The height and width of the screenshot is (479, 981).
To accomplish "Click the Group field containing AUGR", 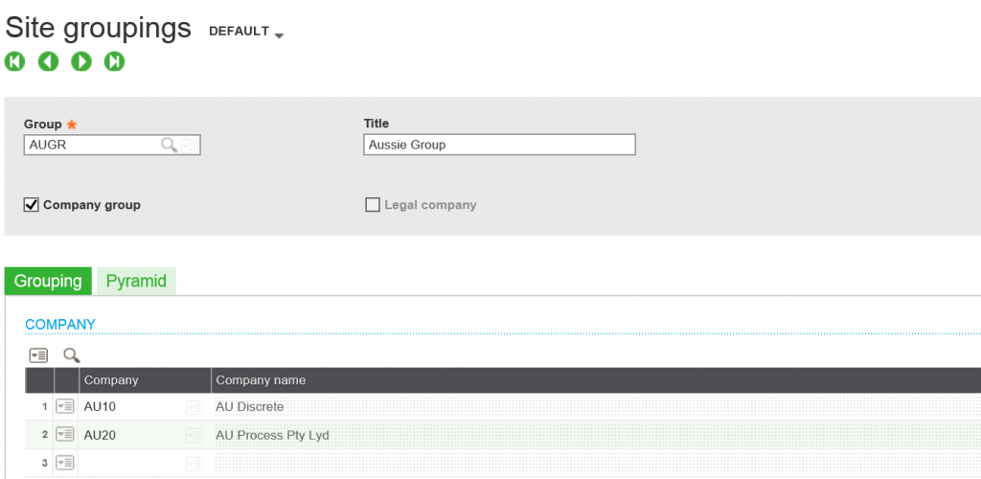I will point(91,145).
